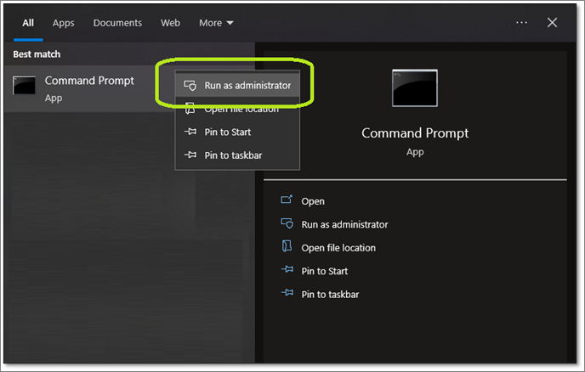The height and width of the screenshot is (372, 585).
Task: Click the context menu's Pin to taskbar icon
Action: [190, 155]
